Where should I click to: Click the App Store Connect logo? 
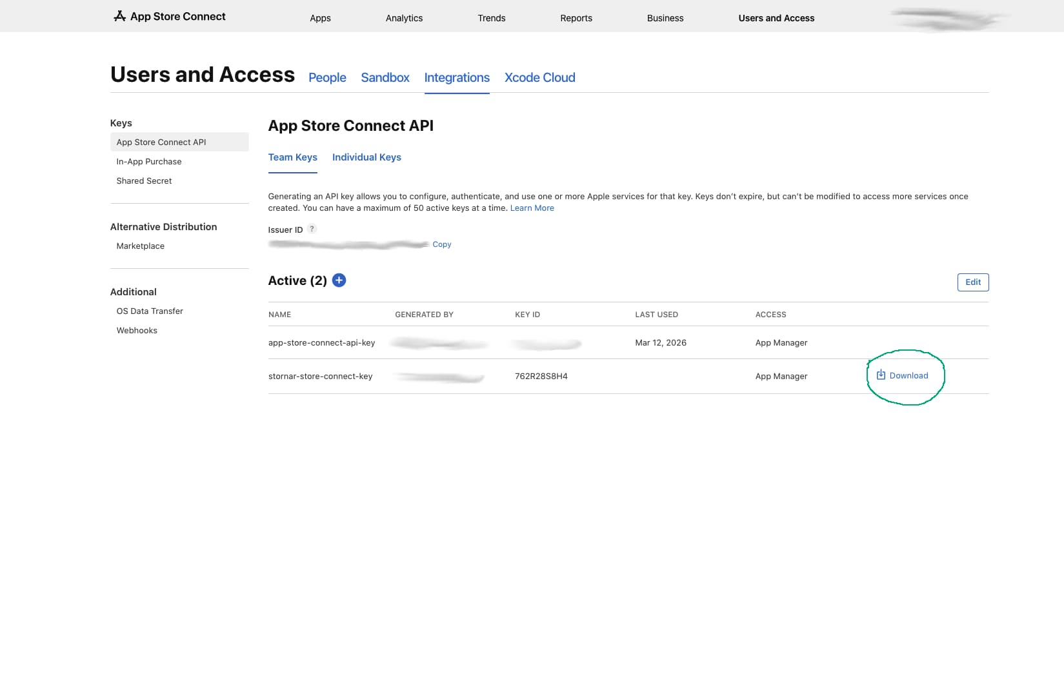pos(169,16)
